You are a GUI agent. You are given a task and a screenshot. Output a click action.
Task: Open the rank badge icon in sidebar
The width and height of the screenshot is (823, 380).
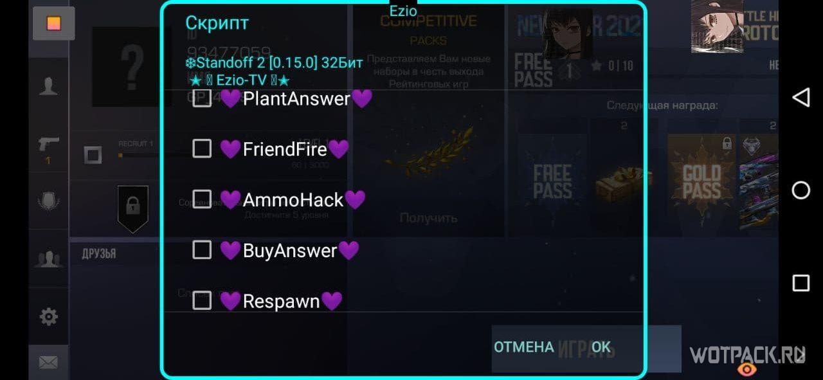tap(48, 203)
